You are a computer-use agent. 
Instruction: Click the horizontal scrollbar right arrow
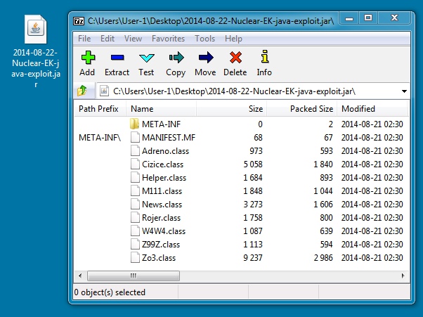[x=404, y=276]
